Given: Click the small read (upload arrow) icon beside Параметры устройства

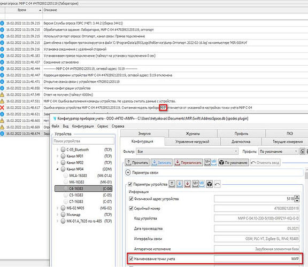Looking at the screenshot, I should click(x=172, y=184).
